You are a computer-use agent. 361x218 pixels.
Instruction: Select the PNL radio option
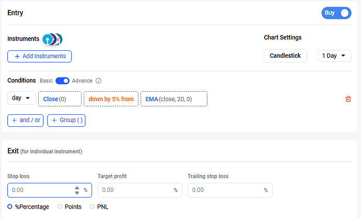[92, 206]
